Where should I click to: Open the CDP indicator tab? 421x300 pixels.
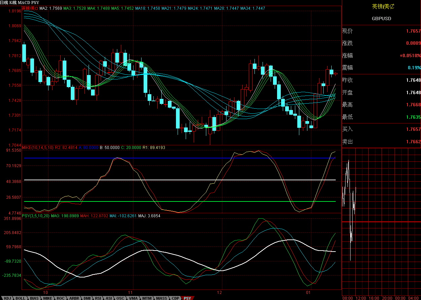[175, 298]
